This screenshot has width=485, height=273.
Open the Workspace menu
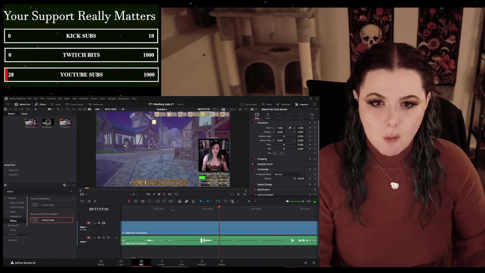[124, 99]
